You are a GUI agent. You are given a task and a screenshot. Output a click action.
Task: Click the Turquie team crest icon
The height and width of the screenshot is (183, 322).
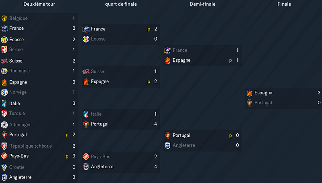(x=4, y=114)
